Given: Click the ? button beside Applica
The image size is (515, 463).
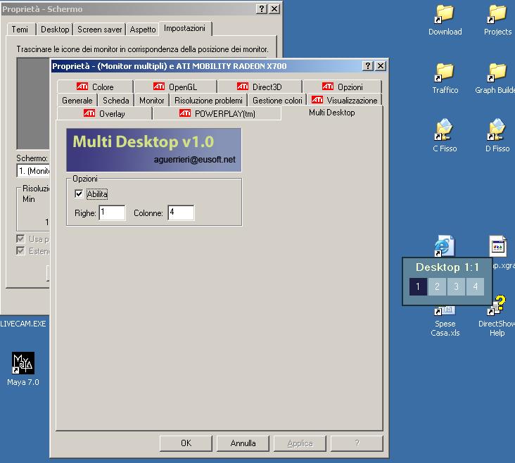Looking at the screenshot, I should tap(357, 443).
